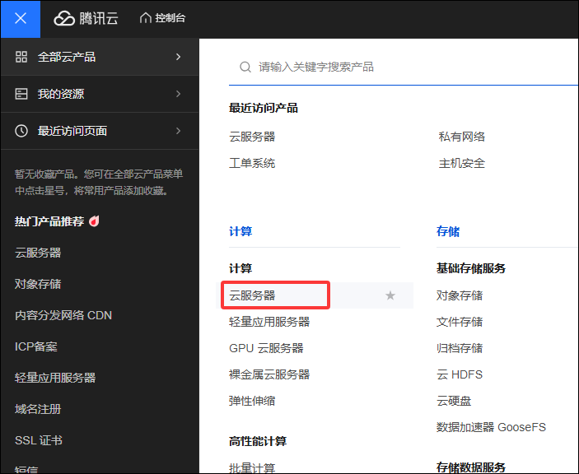The width and height of the screenshot is (579, 474).
Task: Open 弹性伸缩 product
Action: click(x=252, y=401)
